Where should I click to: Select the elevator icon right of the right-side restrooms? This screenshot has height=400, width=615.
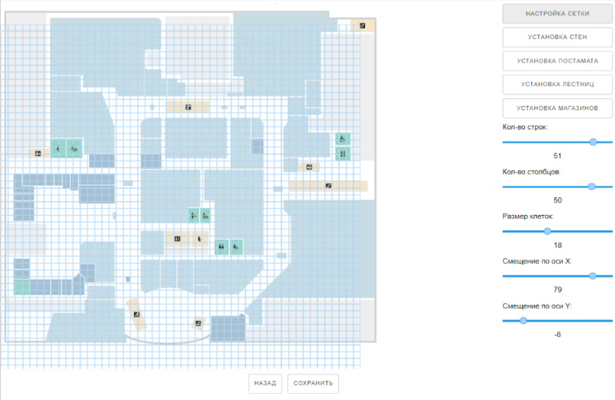pos(309,167)
